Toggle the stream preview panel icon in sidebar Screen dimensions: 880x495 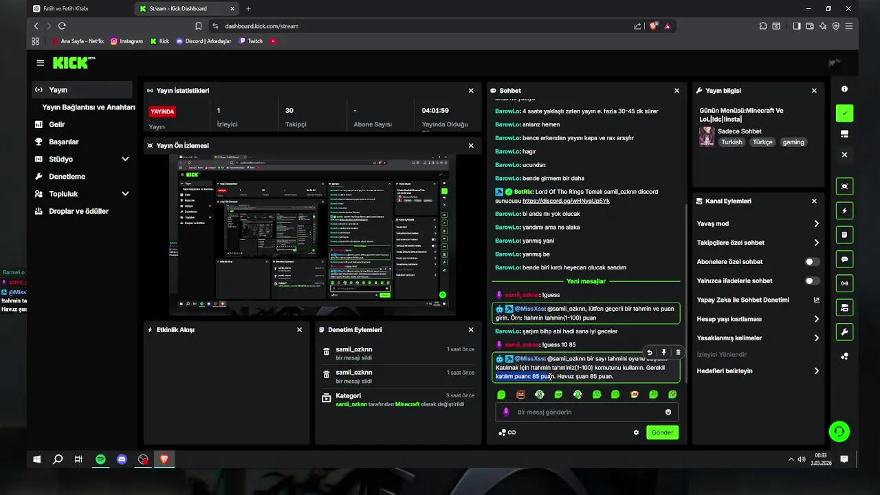pos(844,186)
